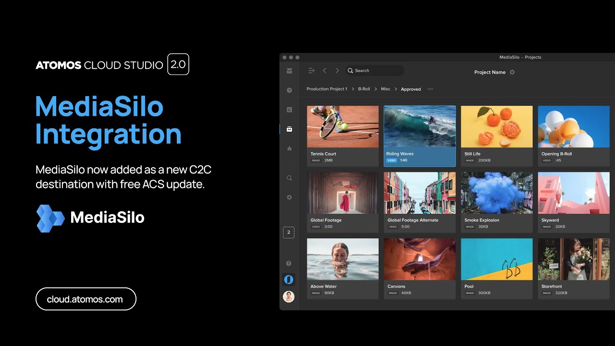Click the dashed box showing 2
The image size is (615, 346).
click(x=289, y=232)
